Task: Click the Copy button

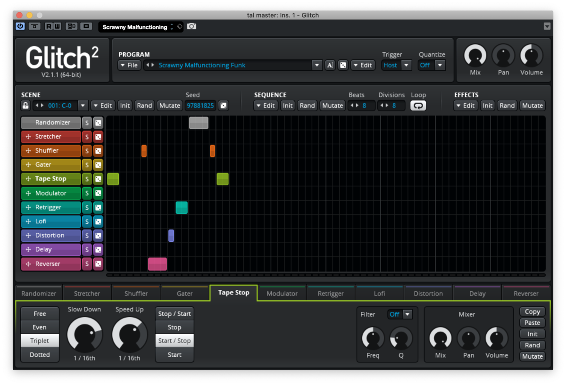Action: [533, 311]
